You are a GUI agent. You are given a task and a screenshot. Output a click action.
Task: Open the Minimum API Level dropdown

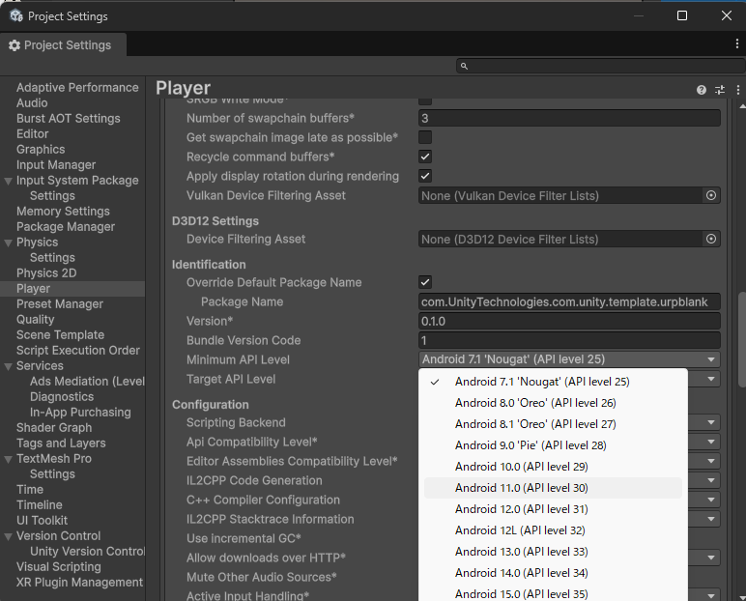coord(569,359)
